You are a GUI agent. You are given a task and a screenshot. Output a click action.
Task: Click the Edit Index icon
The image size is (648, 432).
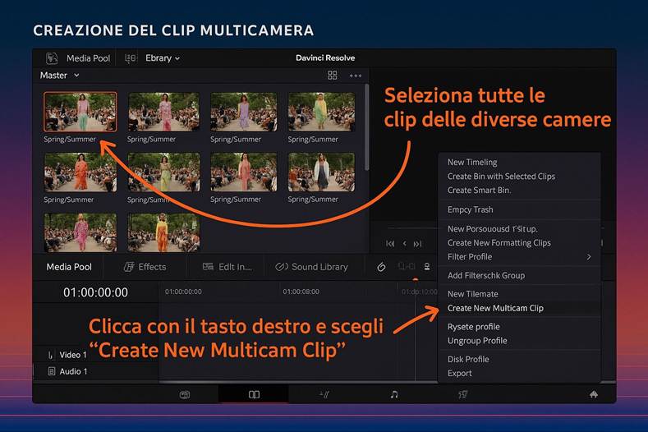pos(208,267)
